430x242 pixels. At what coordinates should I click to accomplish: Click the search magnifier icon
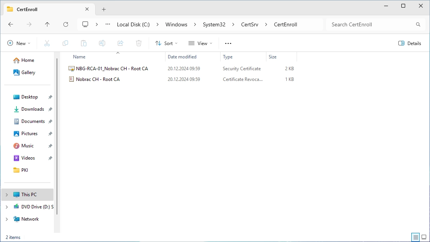point(418,24)
